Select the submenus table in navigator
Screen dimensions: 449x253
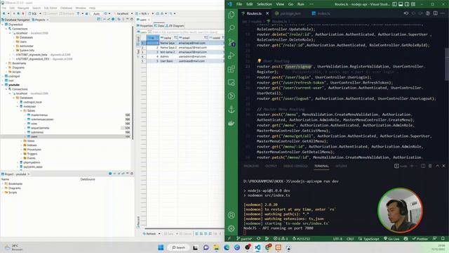click(x=37, y=132)
